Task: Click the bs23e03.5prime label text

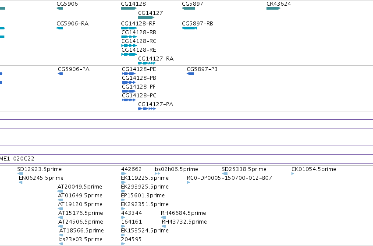Action: click(x=81, y=239)
